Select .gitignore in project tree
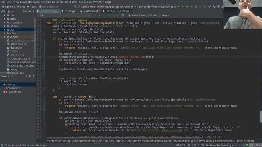Image resolution: width=262 pixels, height=147 pixels. tap(16, 48)
